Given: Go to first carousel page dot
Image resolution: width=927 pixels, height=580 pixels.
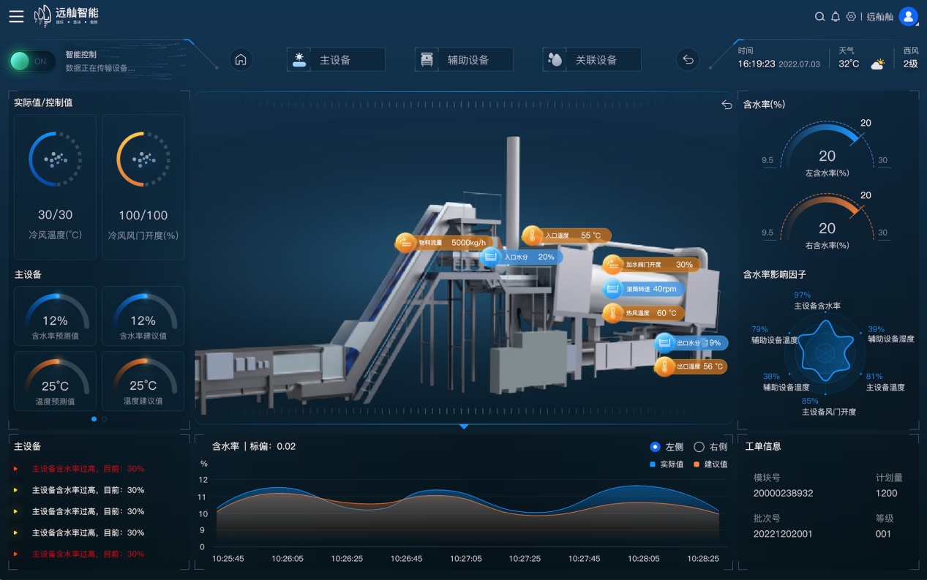Looking at the screenshot, I should click(94, 419).
